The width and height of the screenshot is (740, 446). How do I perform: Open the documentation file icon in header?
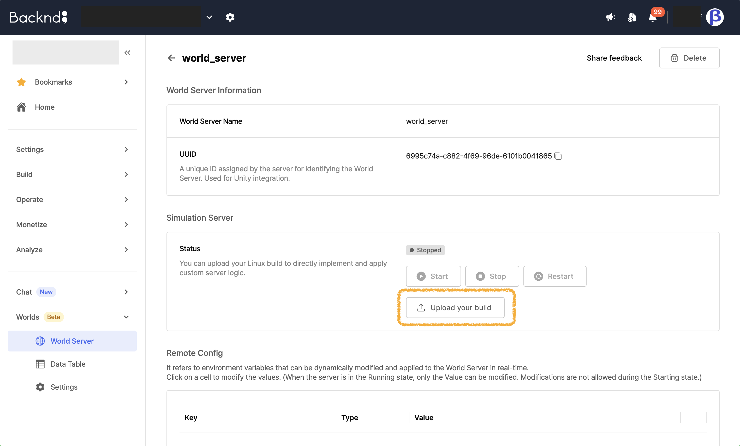point(631,17)
